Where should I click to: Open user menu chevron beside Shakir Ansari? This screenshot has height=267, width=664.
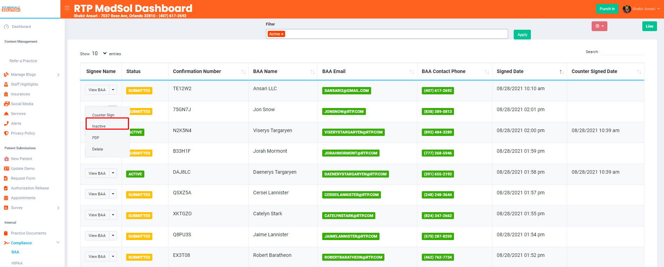[x=658, y=9]
